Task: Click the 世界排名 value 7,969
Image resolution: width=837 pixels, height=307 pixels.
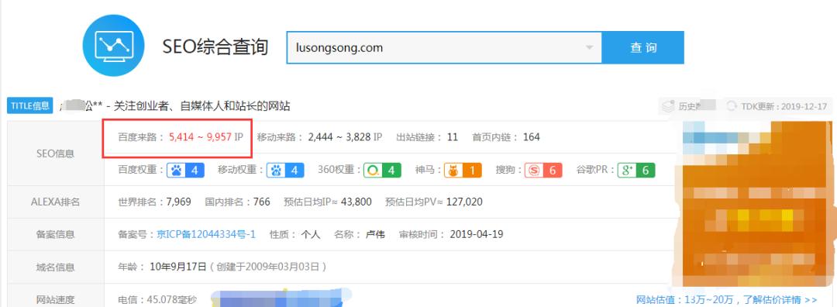Action: click(x=179, y=202)
